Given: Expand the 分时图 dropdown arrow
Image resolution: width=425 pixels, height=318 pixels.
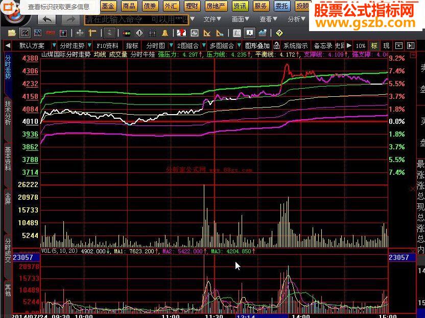Looking at the screenshot, I should point(171,45).
